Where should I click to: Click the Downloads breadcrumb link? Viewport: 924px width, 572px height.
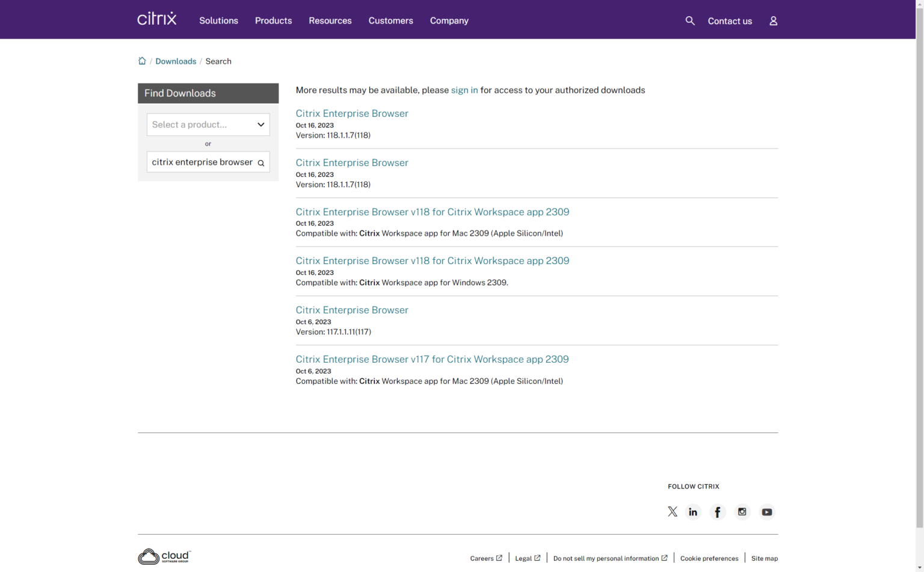coord(176,61)
